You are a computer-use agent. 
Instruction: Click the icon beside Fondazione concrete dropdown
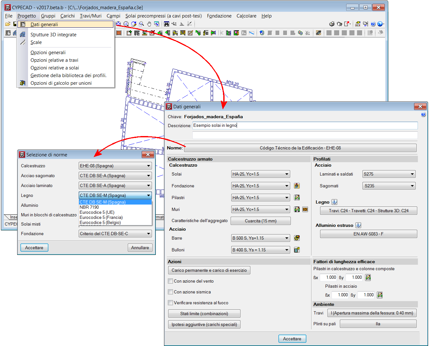point(297,186)
